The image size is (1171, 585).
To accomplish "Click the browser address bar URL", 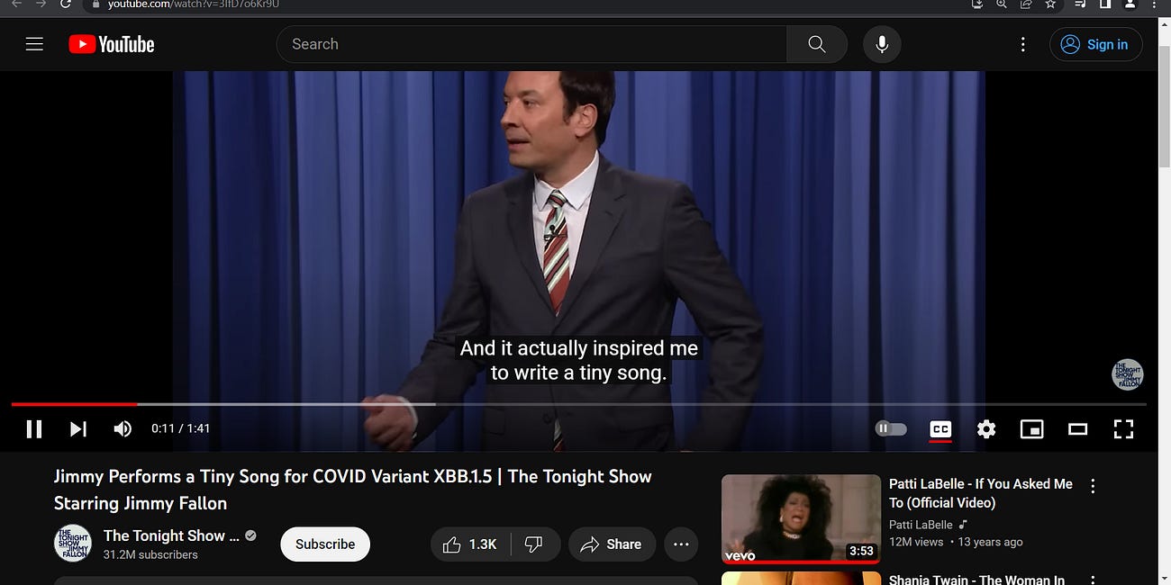I will click(194, 4).
